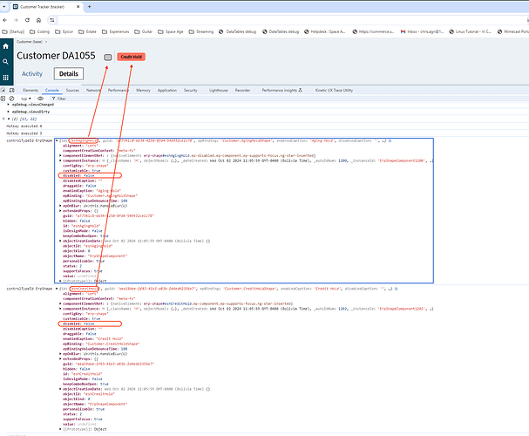Switch to the Elements tab
Viewport: 529px width, 436px height.
(x=31, y=91)
